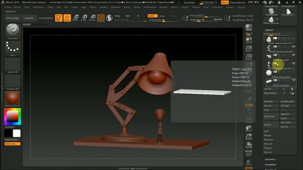The width and height of the screenshot is (303, 170).
Task: Click the Append subtool button
Action: 288,114
